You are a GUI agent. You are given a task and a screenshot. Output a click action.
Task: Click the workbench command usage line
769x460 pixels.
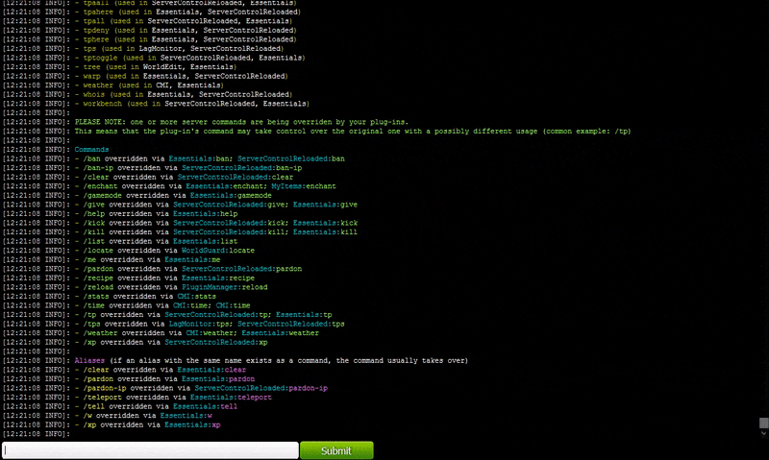[x=191, y=103]
